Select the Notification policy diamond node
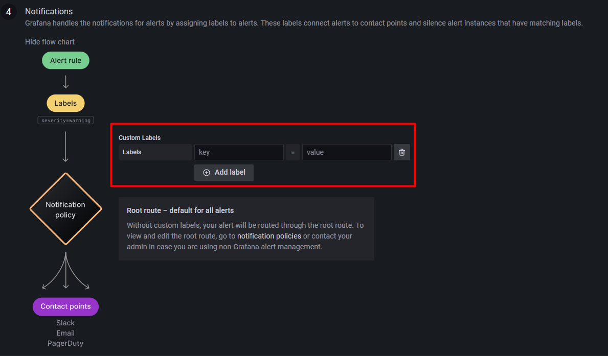This screenshot has width=608, height=356. point(65,209)
